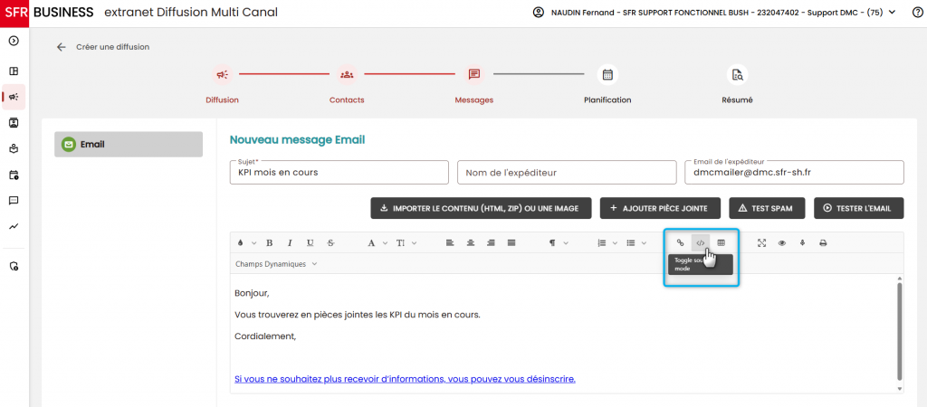927x407 pixels.
Task: Insert a table using the table icon
Action: (x=722, y=242)
